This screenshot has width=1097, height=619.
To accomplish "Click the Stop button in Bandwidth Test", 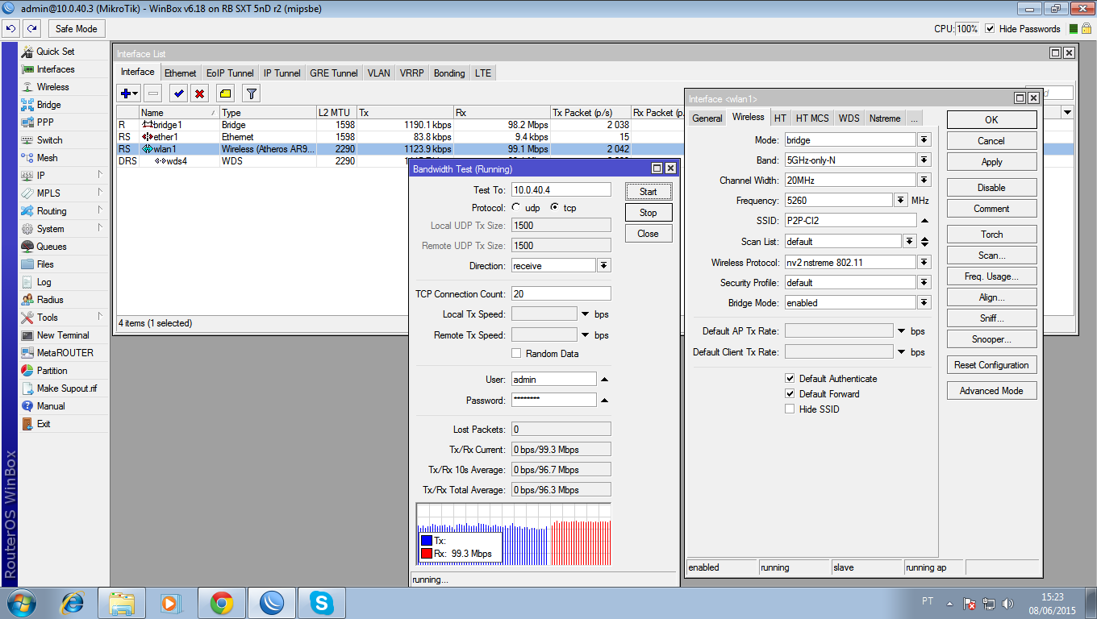I will click(x=648, y=213).
